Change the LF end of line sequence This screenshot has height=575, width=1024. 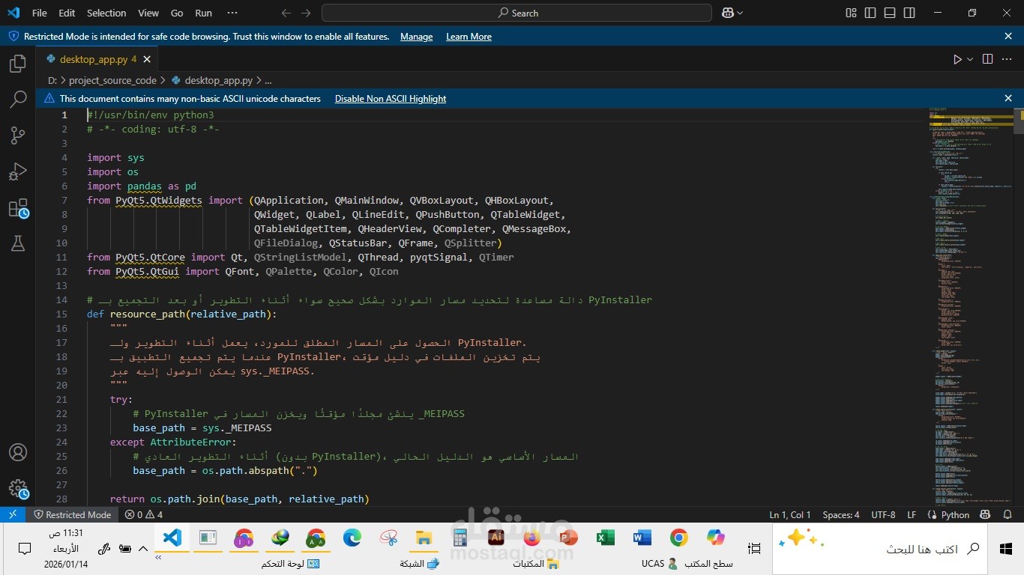point(912,514)
